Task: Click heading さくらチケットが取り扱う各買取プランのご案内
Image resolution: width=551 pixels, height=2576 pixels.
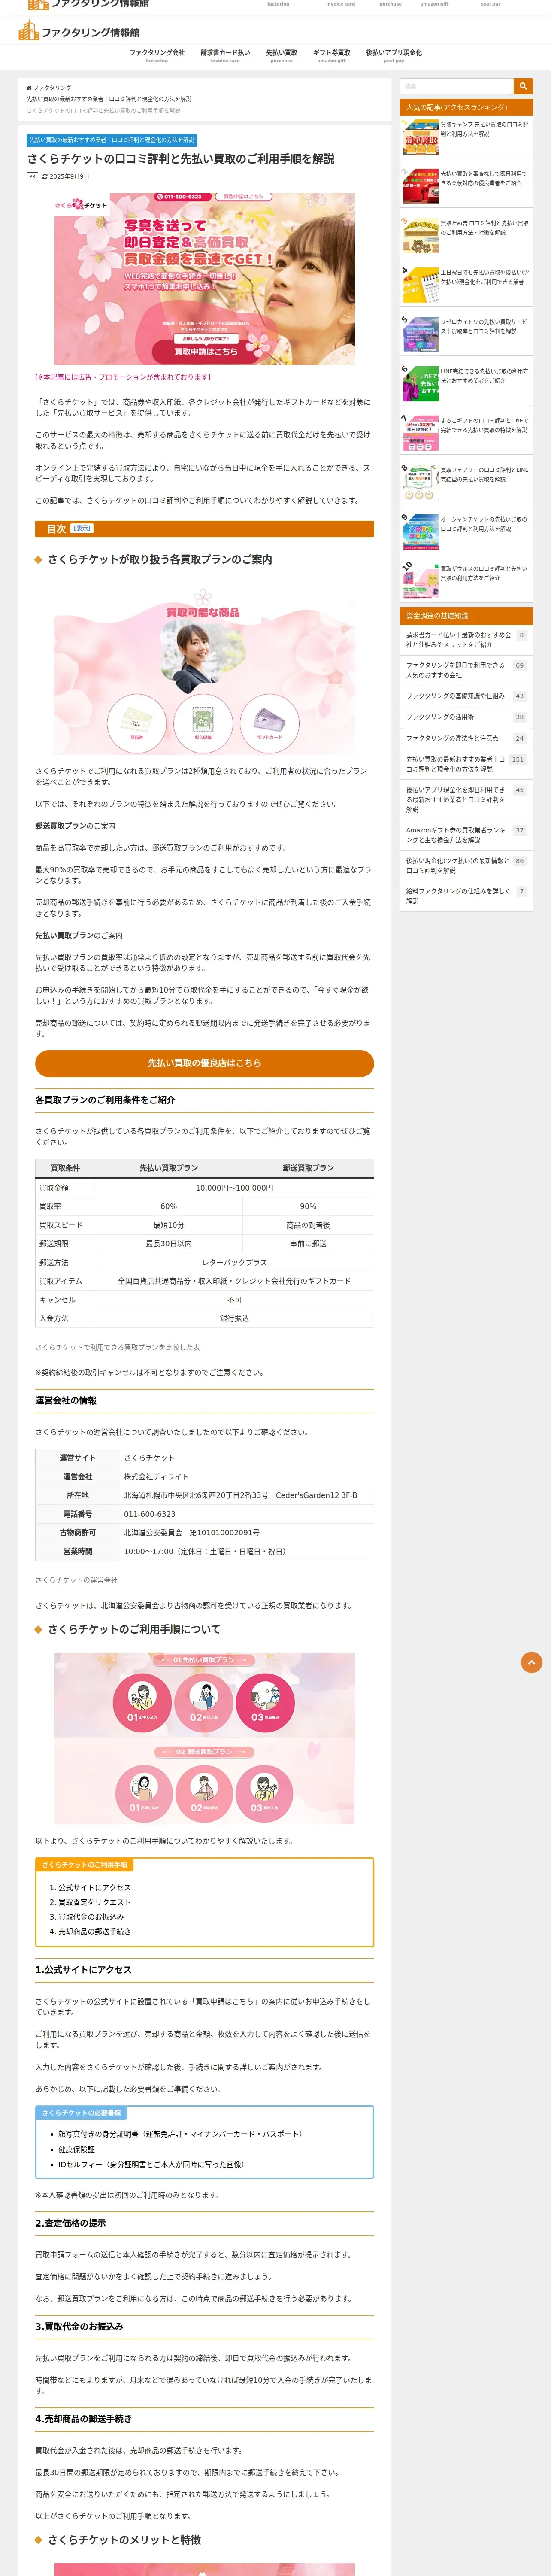Action: click(x=160, y=559)
